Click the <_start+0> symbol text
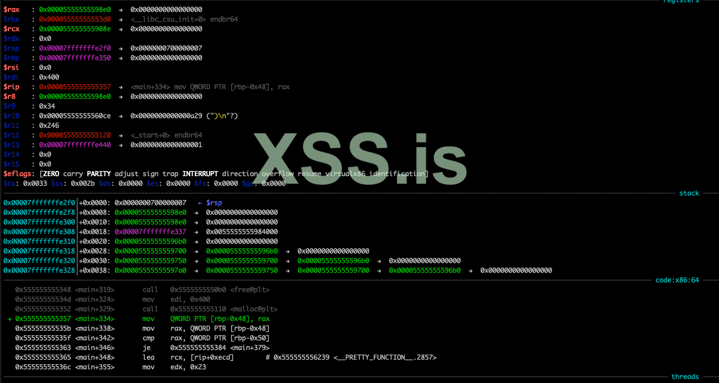The width and height of the screenshot is (719, 383). click(x=151, y=135)
